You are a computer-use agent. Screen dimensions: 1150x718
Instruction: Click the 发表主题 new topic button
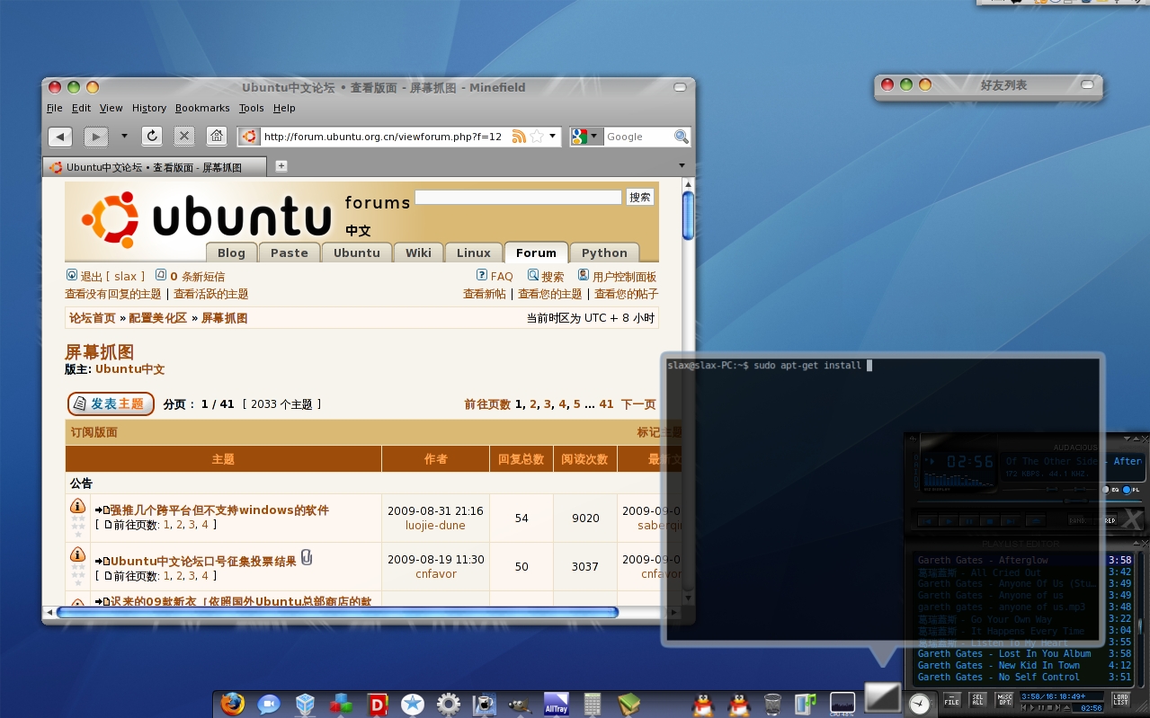111,404
